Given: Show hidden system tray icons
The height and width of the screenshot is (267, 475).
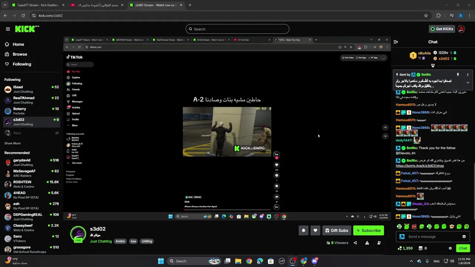Looking at the screenshot, I should pyautogui.click(x=411, y=261).
